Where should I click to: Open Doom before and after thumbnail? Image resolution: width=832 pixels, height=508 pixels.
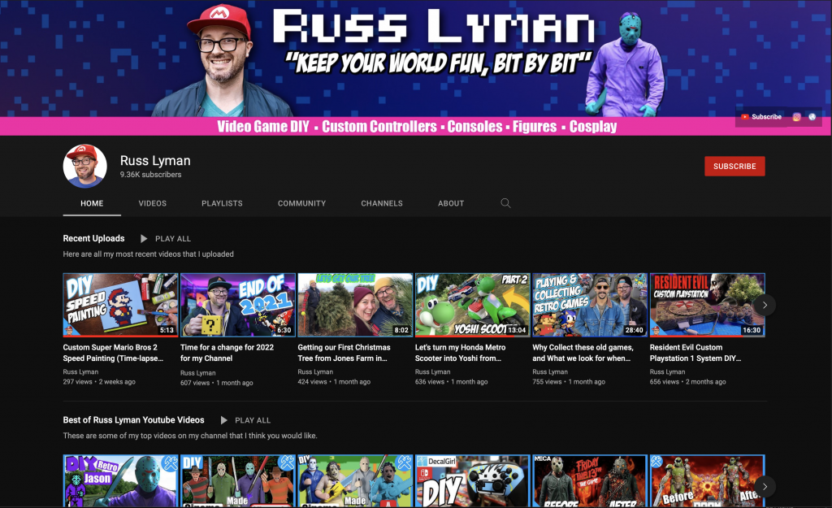tap(707, 481)
